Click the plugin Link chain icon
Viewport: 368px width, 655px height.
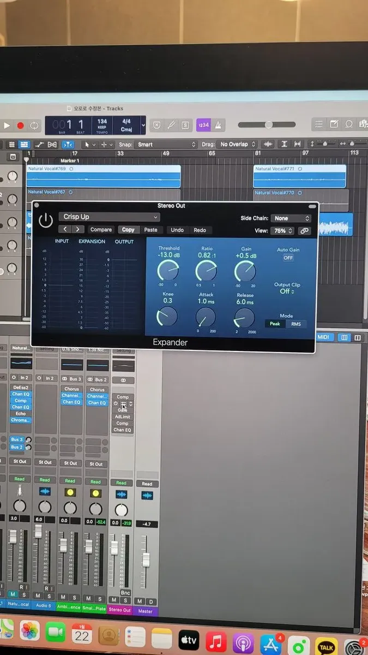tap(304, 231)
